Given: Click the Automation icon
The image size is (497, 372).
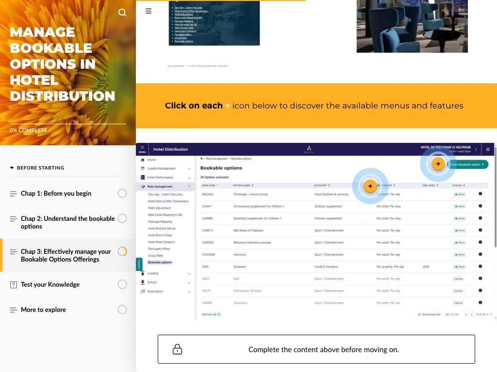Looking at the screenshot, I should (x=143, y=291).
